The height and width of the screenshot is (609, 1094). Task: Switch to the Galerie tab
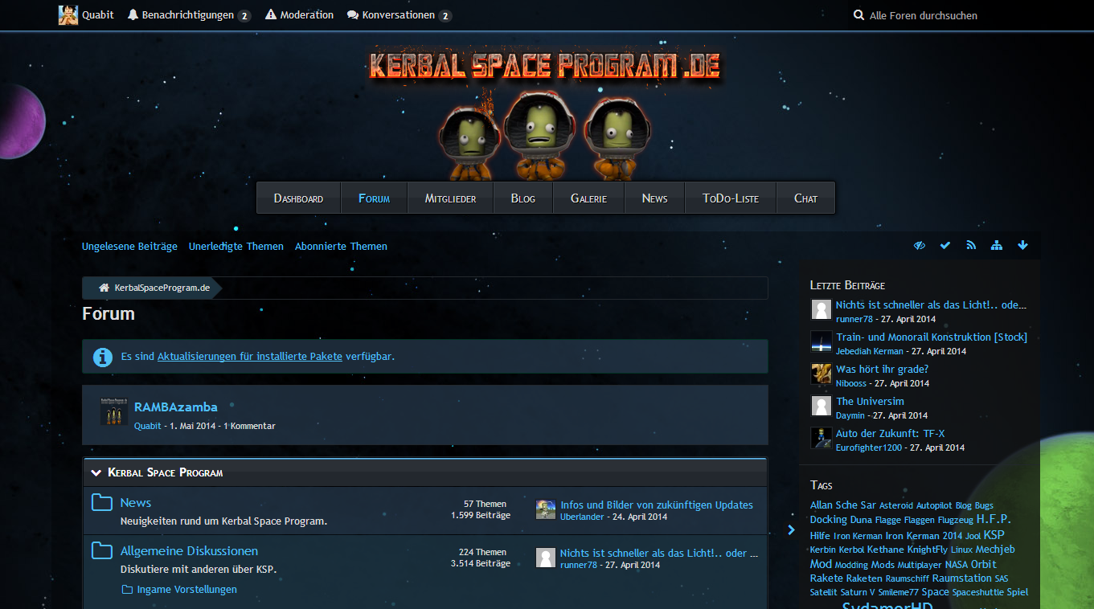pos(588,198)
